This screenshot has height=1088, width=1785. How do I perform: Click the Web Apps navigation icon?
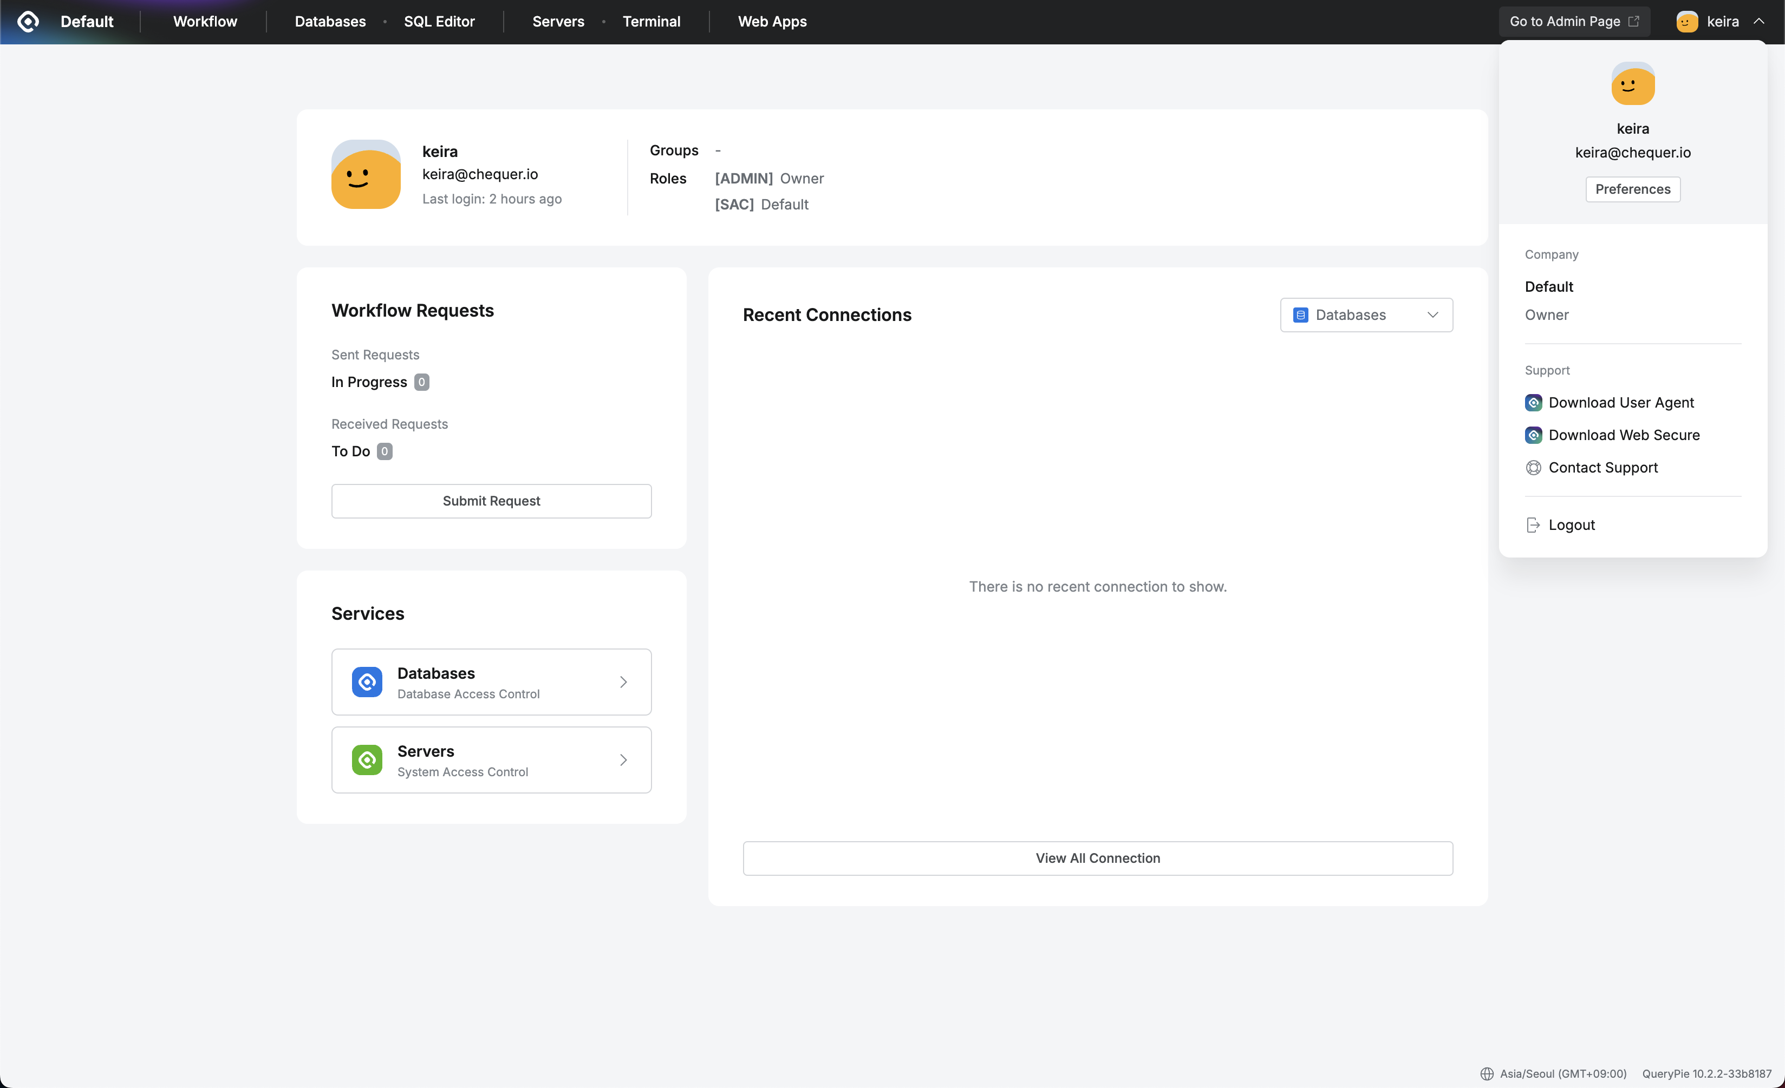point(770,22)
